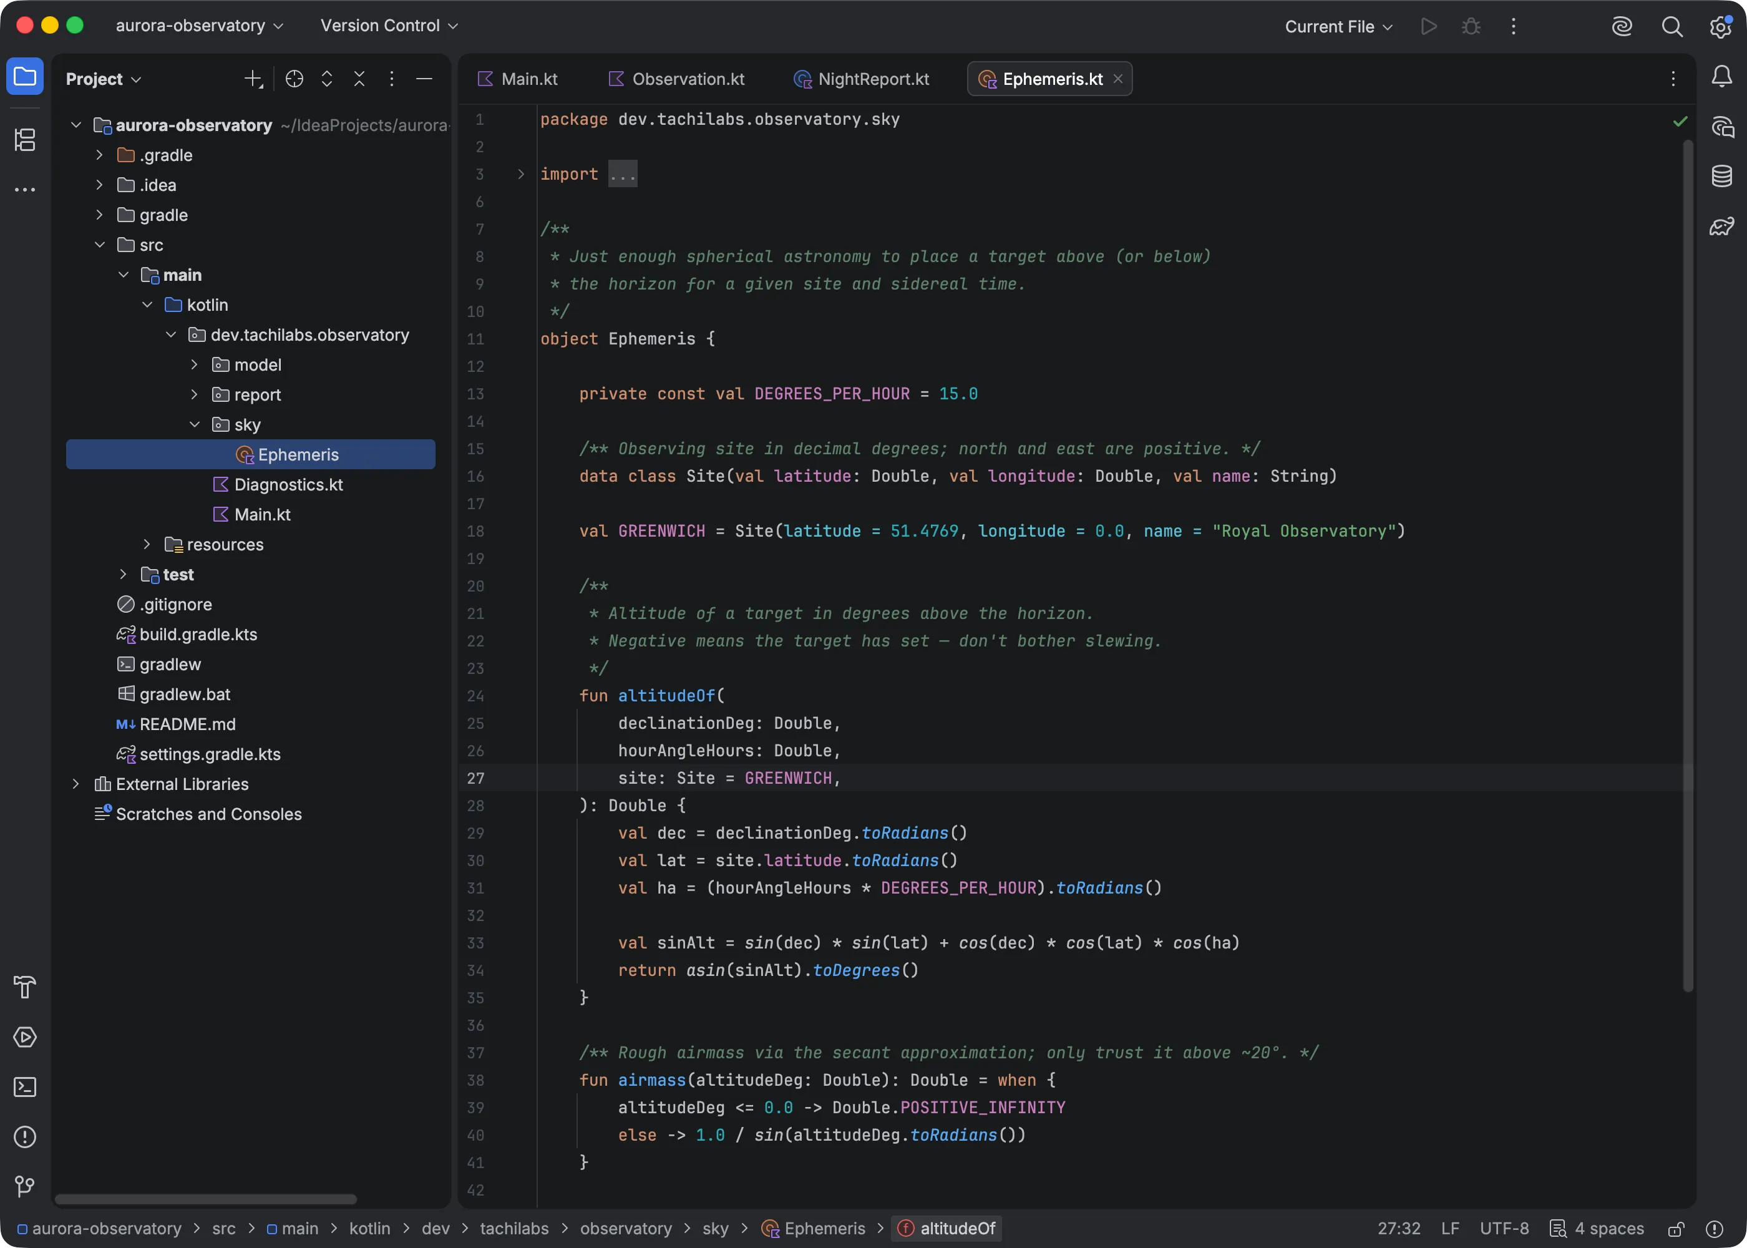
Task: Click caret position 27:32 in status bar
Action: pos(1398,1229)
